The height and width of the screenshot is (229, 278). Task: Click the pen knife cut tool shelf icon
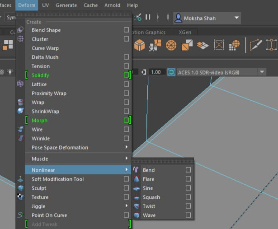(x=256, y=45)
